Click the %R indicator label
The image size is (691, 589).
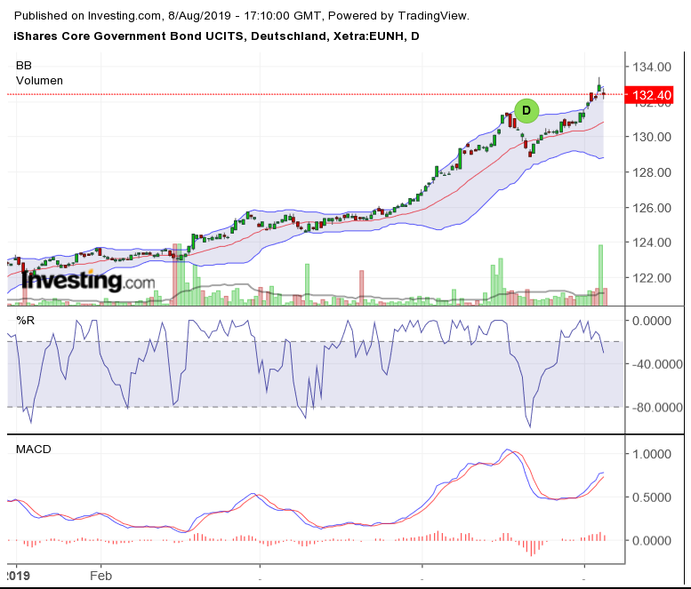click(x=26, y=321)
